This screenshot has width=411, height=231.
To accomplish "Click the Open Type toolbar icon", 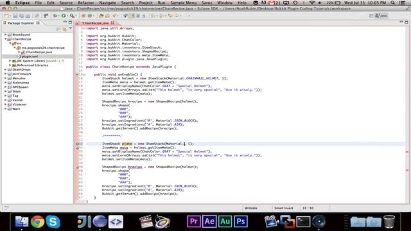I will tap(101, 16).
